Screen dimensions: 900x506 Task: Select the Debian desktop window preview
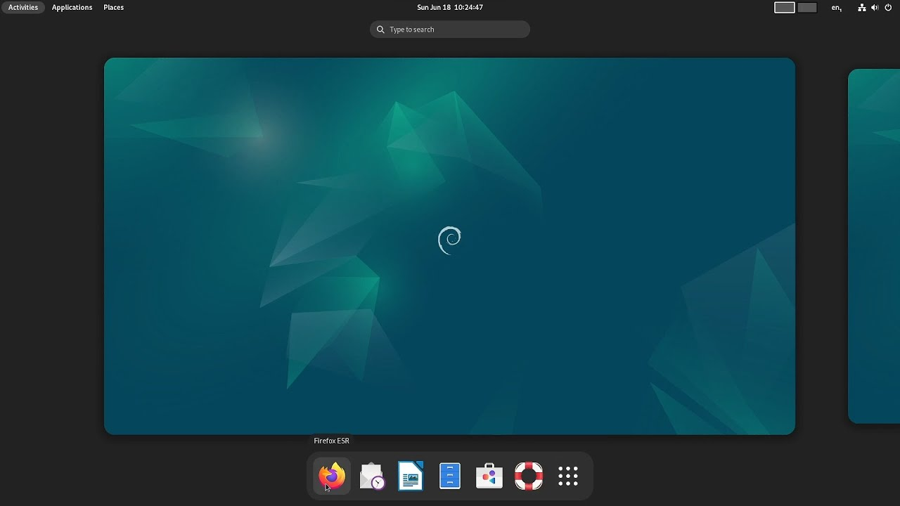449,245
